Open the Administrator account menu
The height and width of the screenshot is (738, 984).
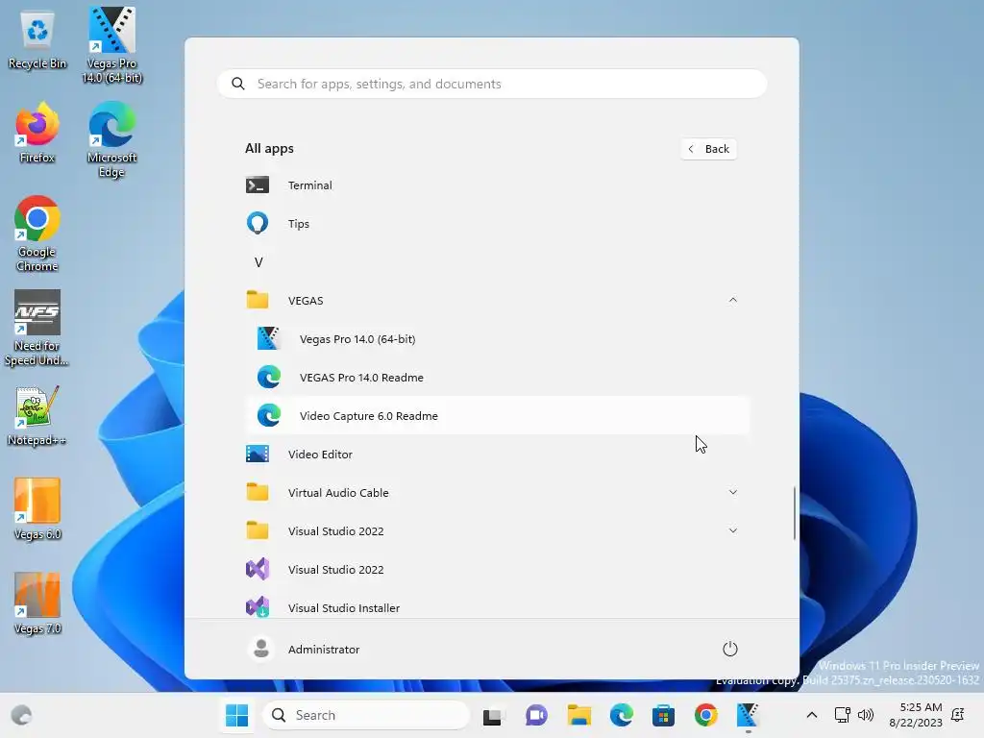pyautogui.click(x=305, y=649)
